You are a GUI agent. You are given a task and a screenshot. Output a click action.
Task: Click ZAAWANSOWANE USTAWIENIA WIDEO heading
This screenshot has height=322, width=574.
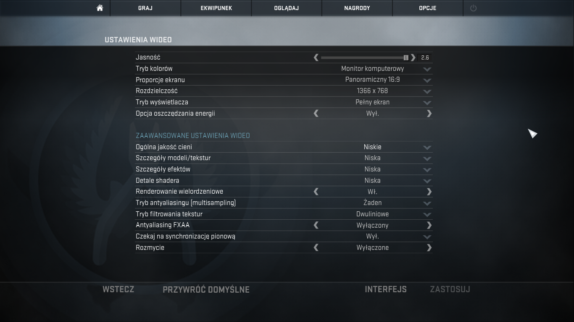[x=193, y=135]
